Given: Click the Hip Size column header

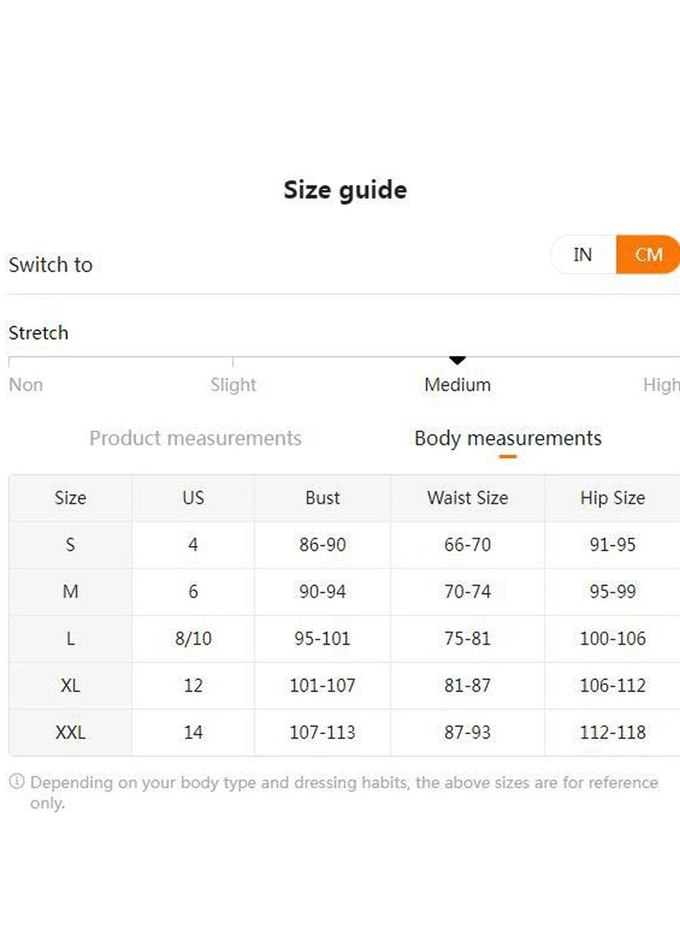Looking at the screenshot, I should tap(612, 498).
